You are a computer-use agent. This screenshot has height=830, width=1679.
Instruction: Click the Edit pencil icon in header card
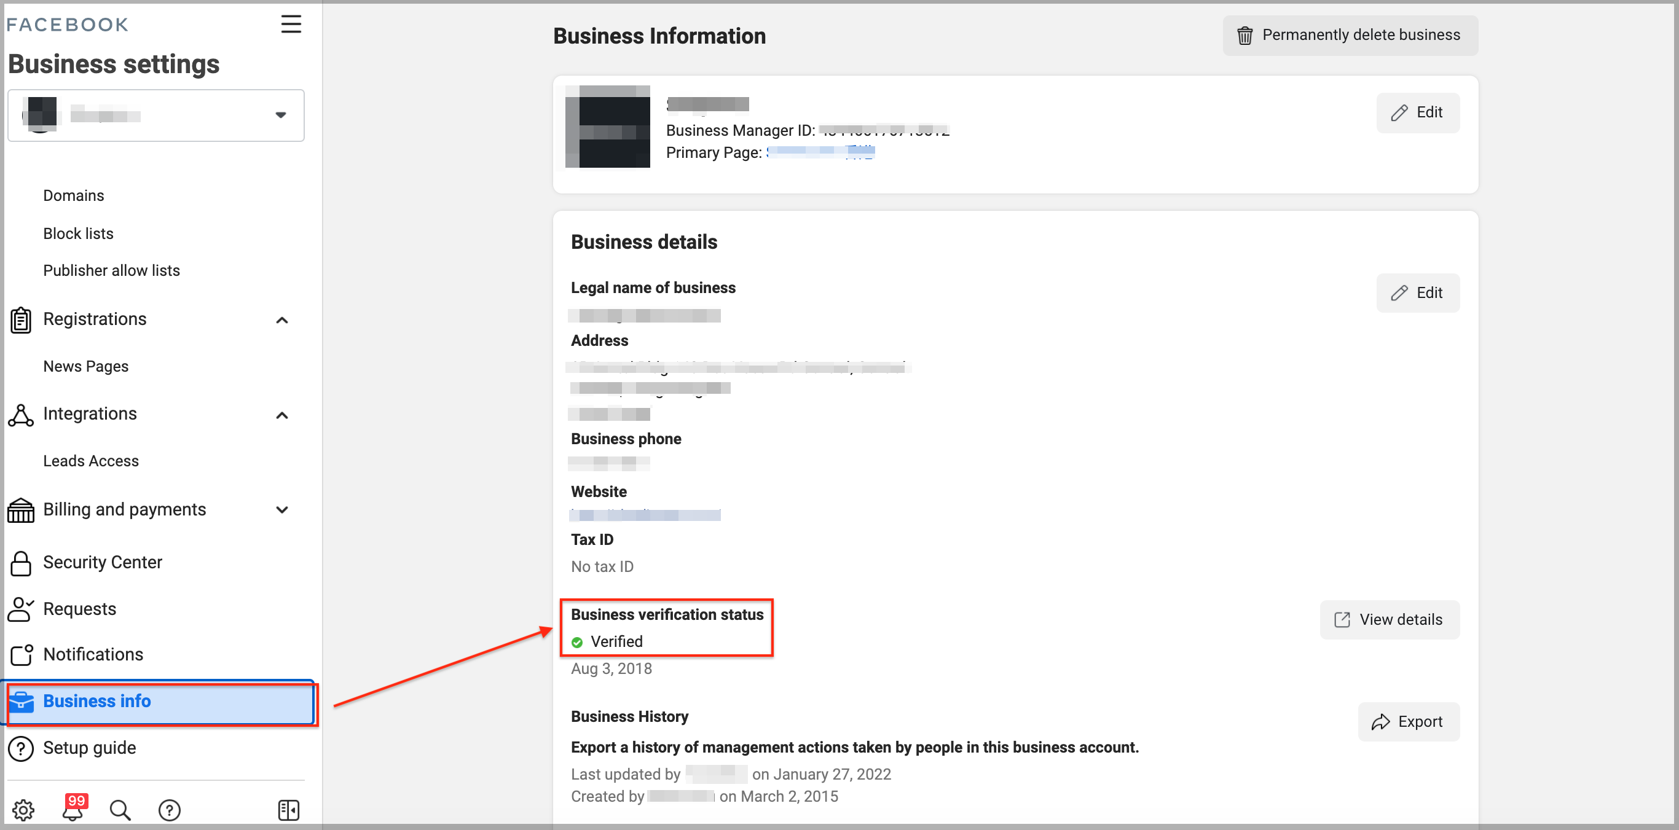point(1399,112)
